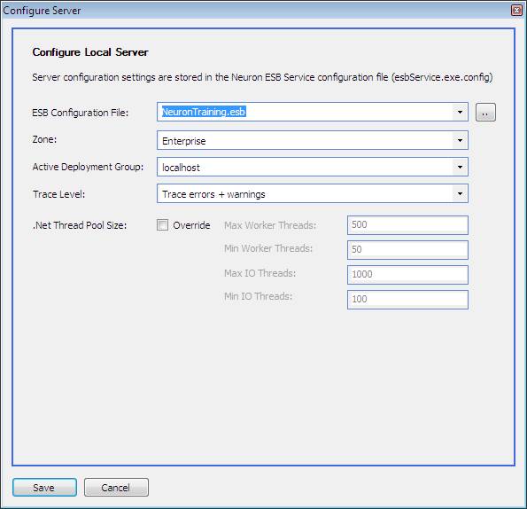527x509 pixels.
Task: Select the Min Worker Threads field
Action: pos(407,250)
